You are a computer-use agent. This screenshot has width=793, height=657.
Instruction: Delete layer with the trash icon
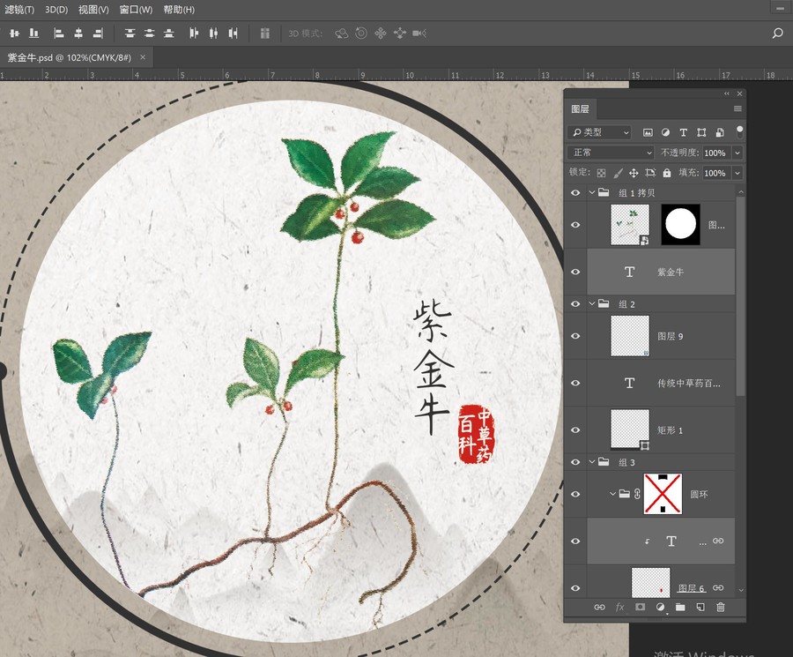click(721, 607)
